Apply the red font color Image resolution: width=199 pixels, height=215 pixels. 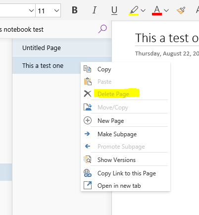157,10
